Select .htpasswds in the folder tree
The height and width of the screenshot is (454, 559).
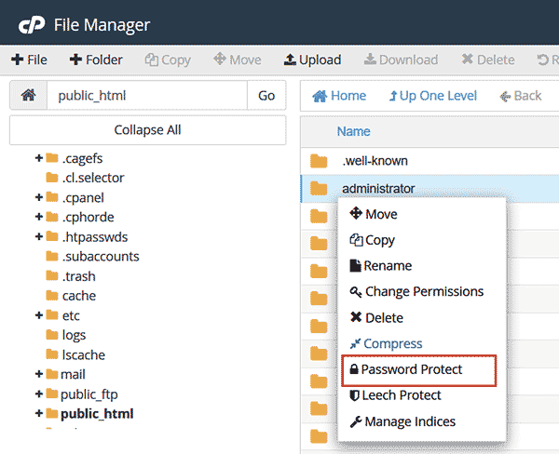(x=95, y=237)
